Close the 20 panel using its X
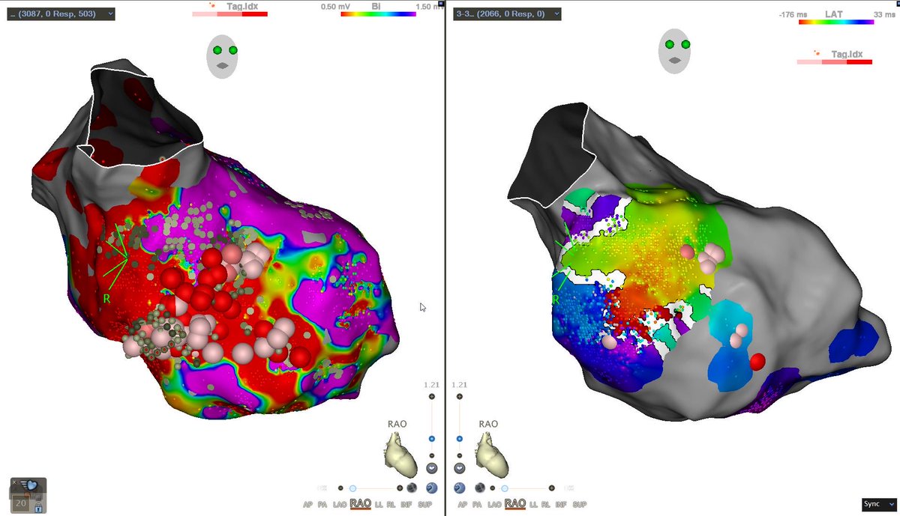 pos(14,482)
